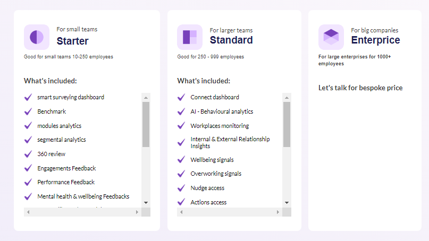Click Let's talk for bespoke price
Screen dimensions: 429x241
pyautogui.click(x=360, y=88)
